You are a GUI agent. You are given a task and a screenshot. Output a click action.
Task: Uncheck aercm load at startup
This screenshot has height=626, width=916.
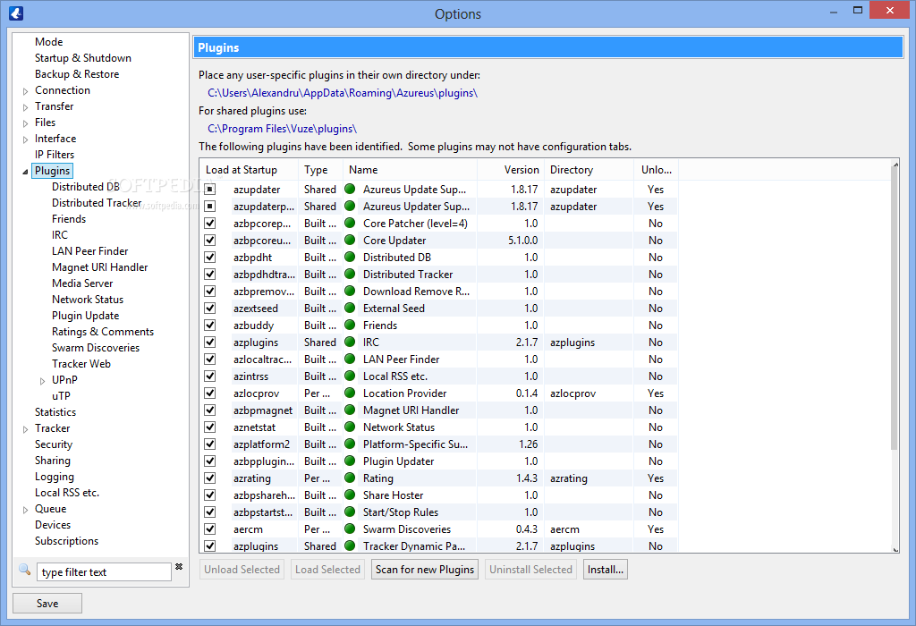point(210,529)
